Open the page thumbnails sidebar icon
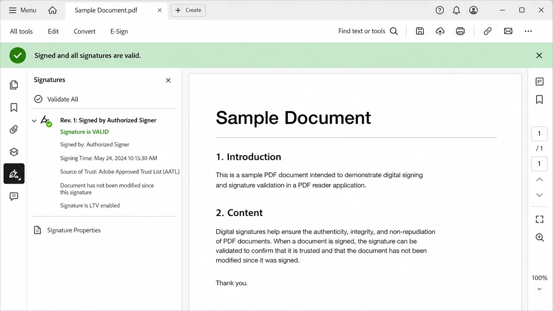Viewport: 553px width, 311px height. [14, 85]
